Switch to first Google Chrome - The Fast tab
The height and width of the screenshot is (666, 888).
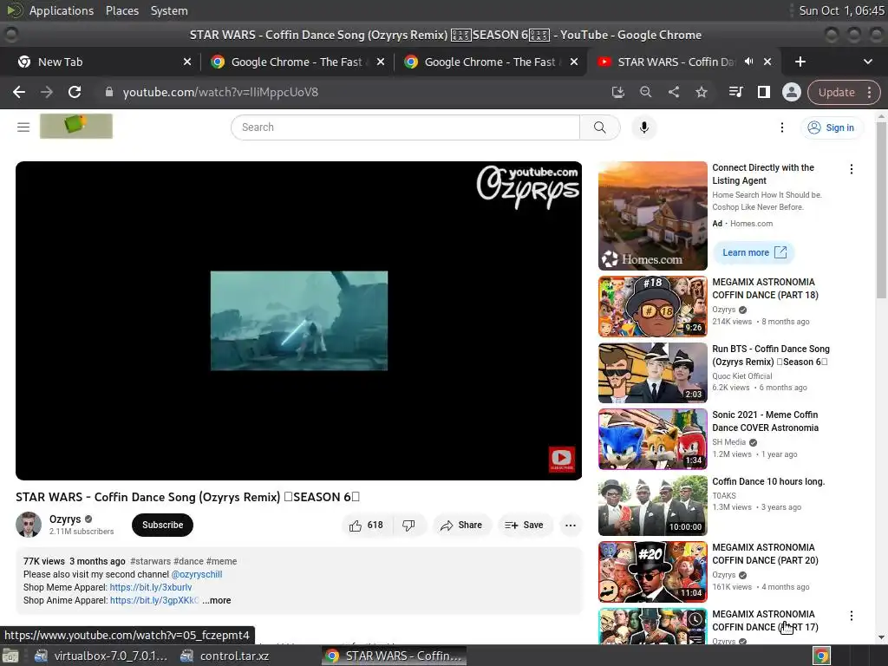(297, 62)
